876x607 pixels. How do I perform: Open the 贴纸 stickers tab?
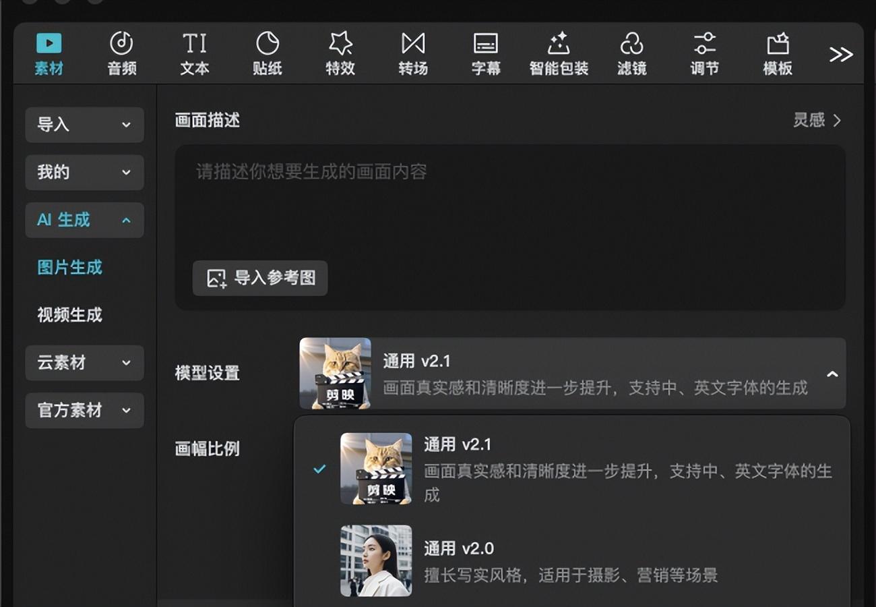click(x=268, y=54)
